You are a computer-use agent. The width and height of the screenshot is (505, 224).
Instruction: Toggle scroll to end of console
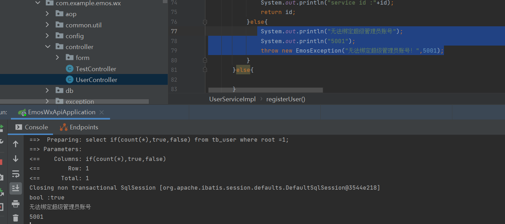pos(15,188)
